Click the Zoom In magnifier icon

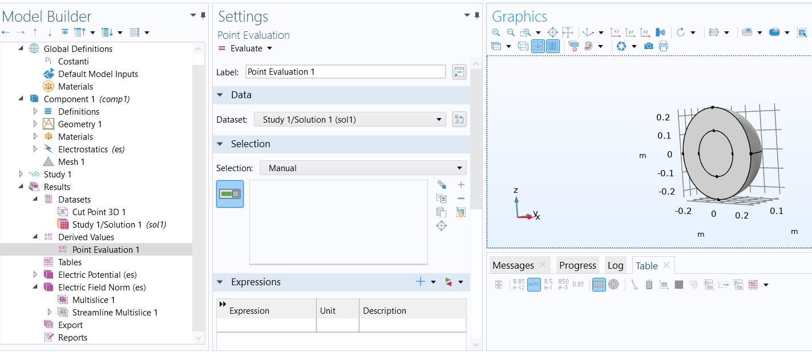[496, 33]
